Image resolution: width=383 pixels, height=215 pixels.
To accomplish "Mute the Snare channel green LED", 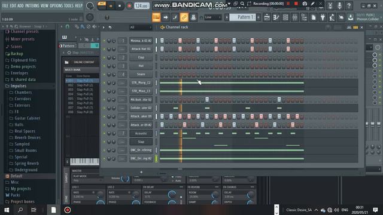I will [x=104, y=74].
